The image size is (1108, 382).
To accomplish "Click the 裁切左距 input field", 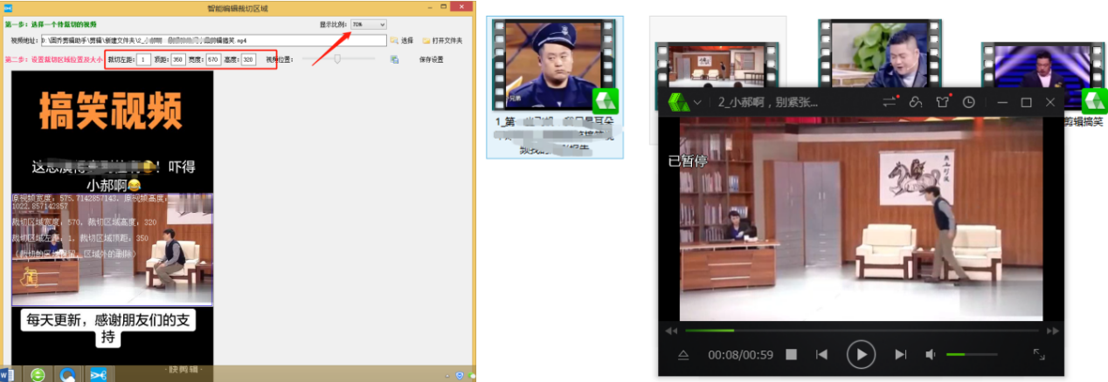I will point(143,59).
